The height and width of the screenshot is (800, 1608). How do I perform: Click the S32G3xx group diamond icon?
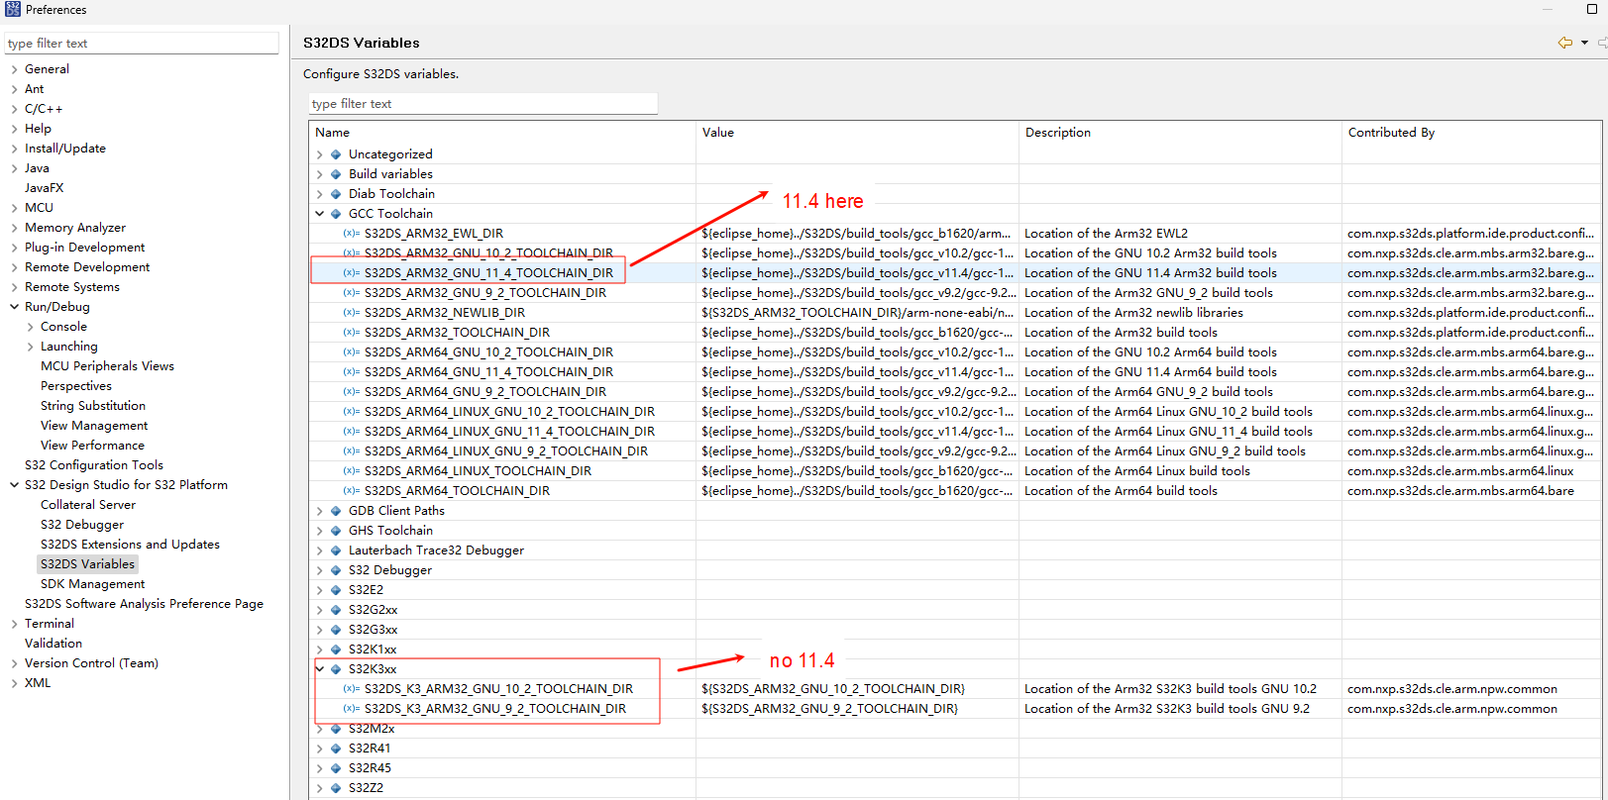point(336,630)
